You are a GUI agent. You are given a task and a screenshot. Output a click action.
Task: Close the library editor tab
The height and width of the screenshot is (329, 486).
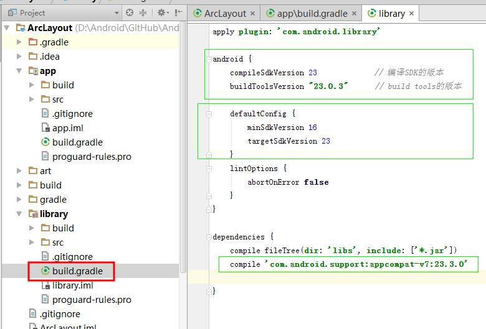coord(412,14)
